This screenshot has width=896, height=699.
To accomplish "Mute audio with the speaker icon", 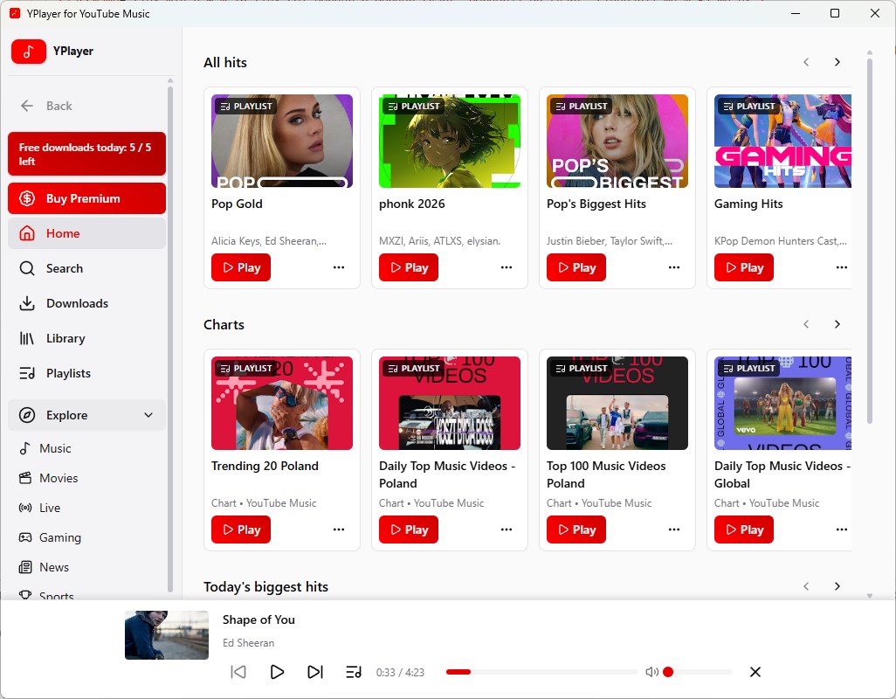I will coord(651,672).
